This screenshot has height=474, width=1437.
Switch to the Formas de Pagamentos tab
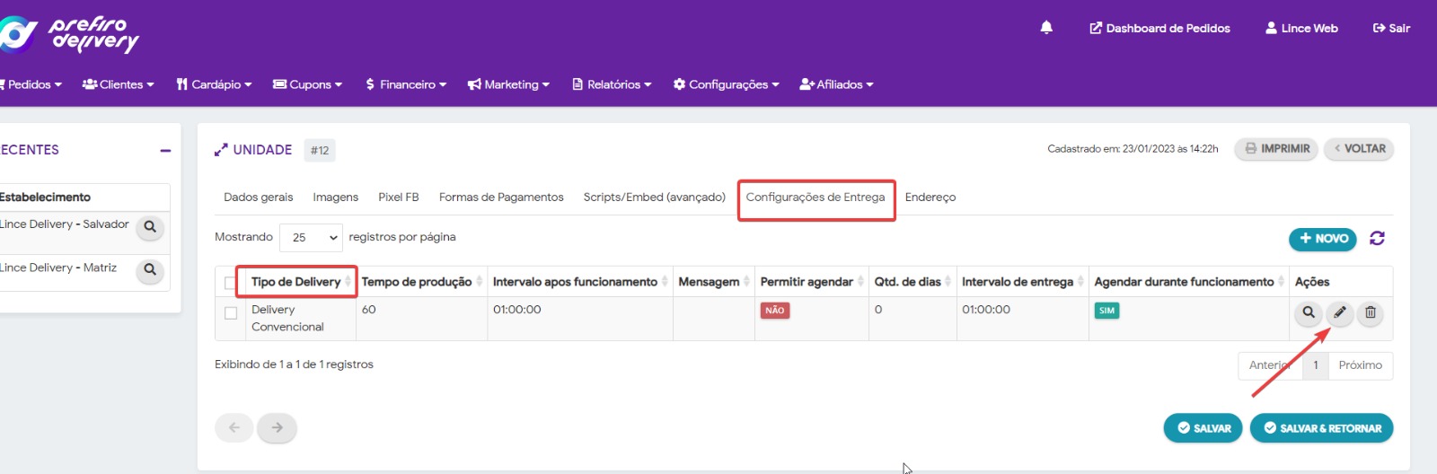501,197
